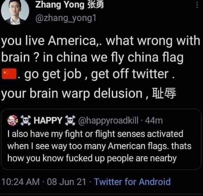Open the HAPPY user avatar

pos(13,120)
